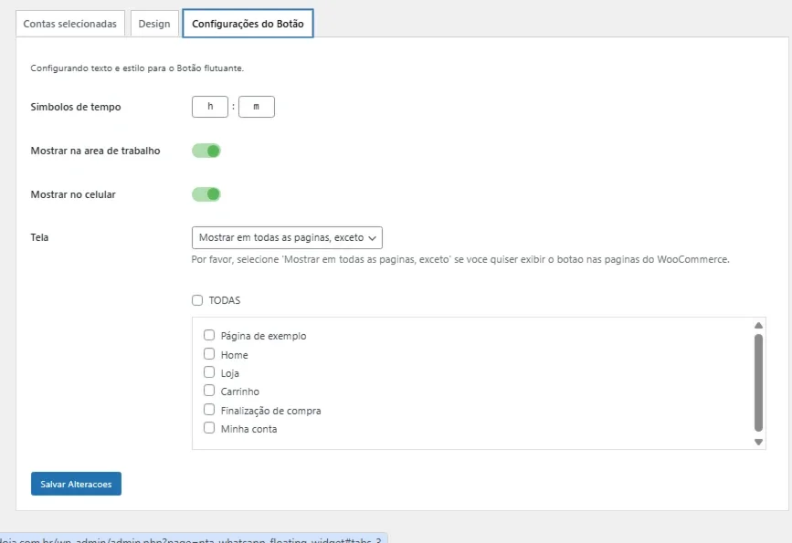Screen dimensions: 792x543
Task: Tick the Página de exemplo checkbox
Action: pyautogui.click(x=209, y=335)
